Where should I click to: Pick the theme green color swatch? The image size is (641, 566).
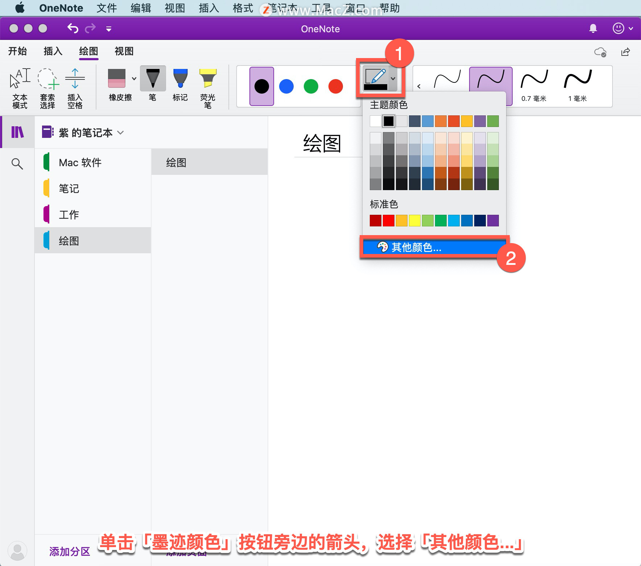click(x=493, y=121)
